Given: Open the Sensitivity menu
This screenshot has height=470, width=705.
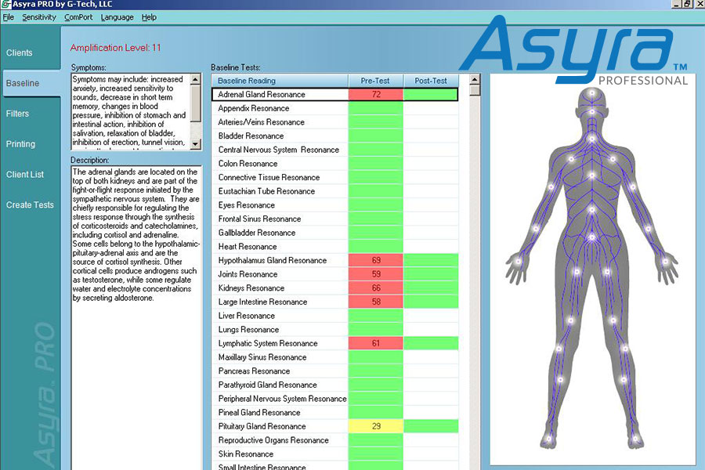Looking at the screenshot, I should pos(38,17).
